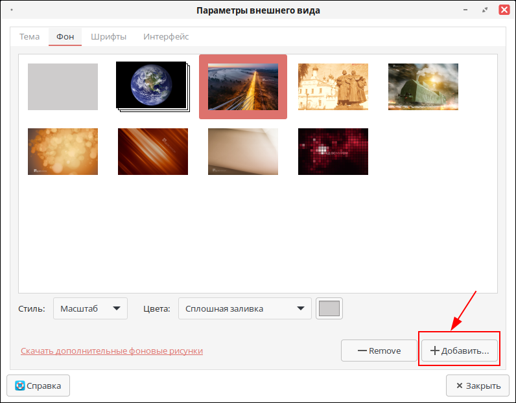516x403 pixels.
Task: Follow the Скачать дополнительные фоновые рисунки link
Action: [111, 351]
